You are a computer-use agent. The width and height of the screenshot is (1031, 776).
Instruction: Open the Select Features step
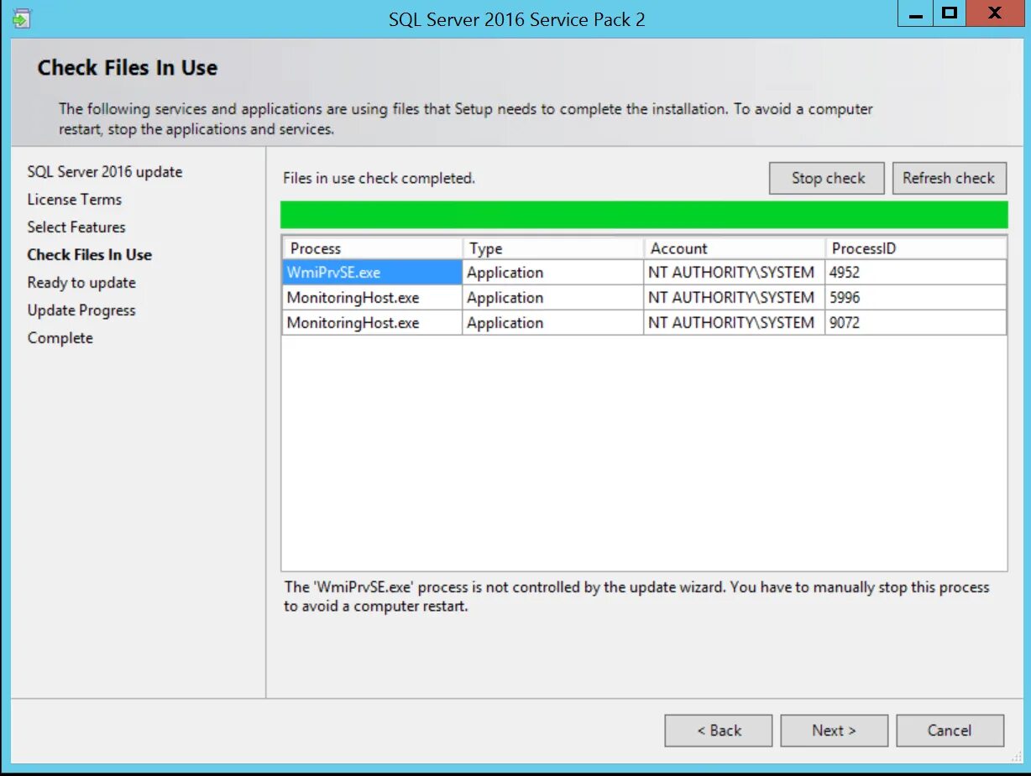click(x=76, y=227)
